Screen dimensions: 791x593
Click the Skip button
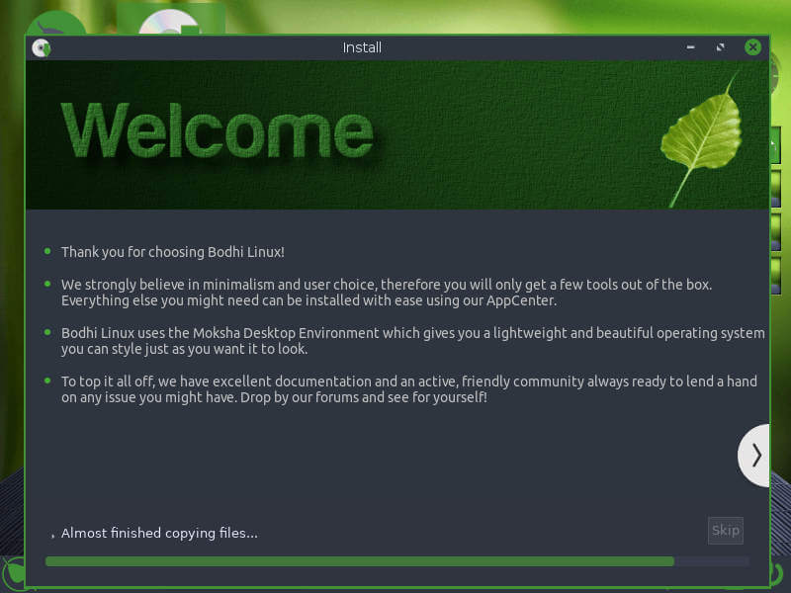(726, 531)
